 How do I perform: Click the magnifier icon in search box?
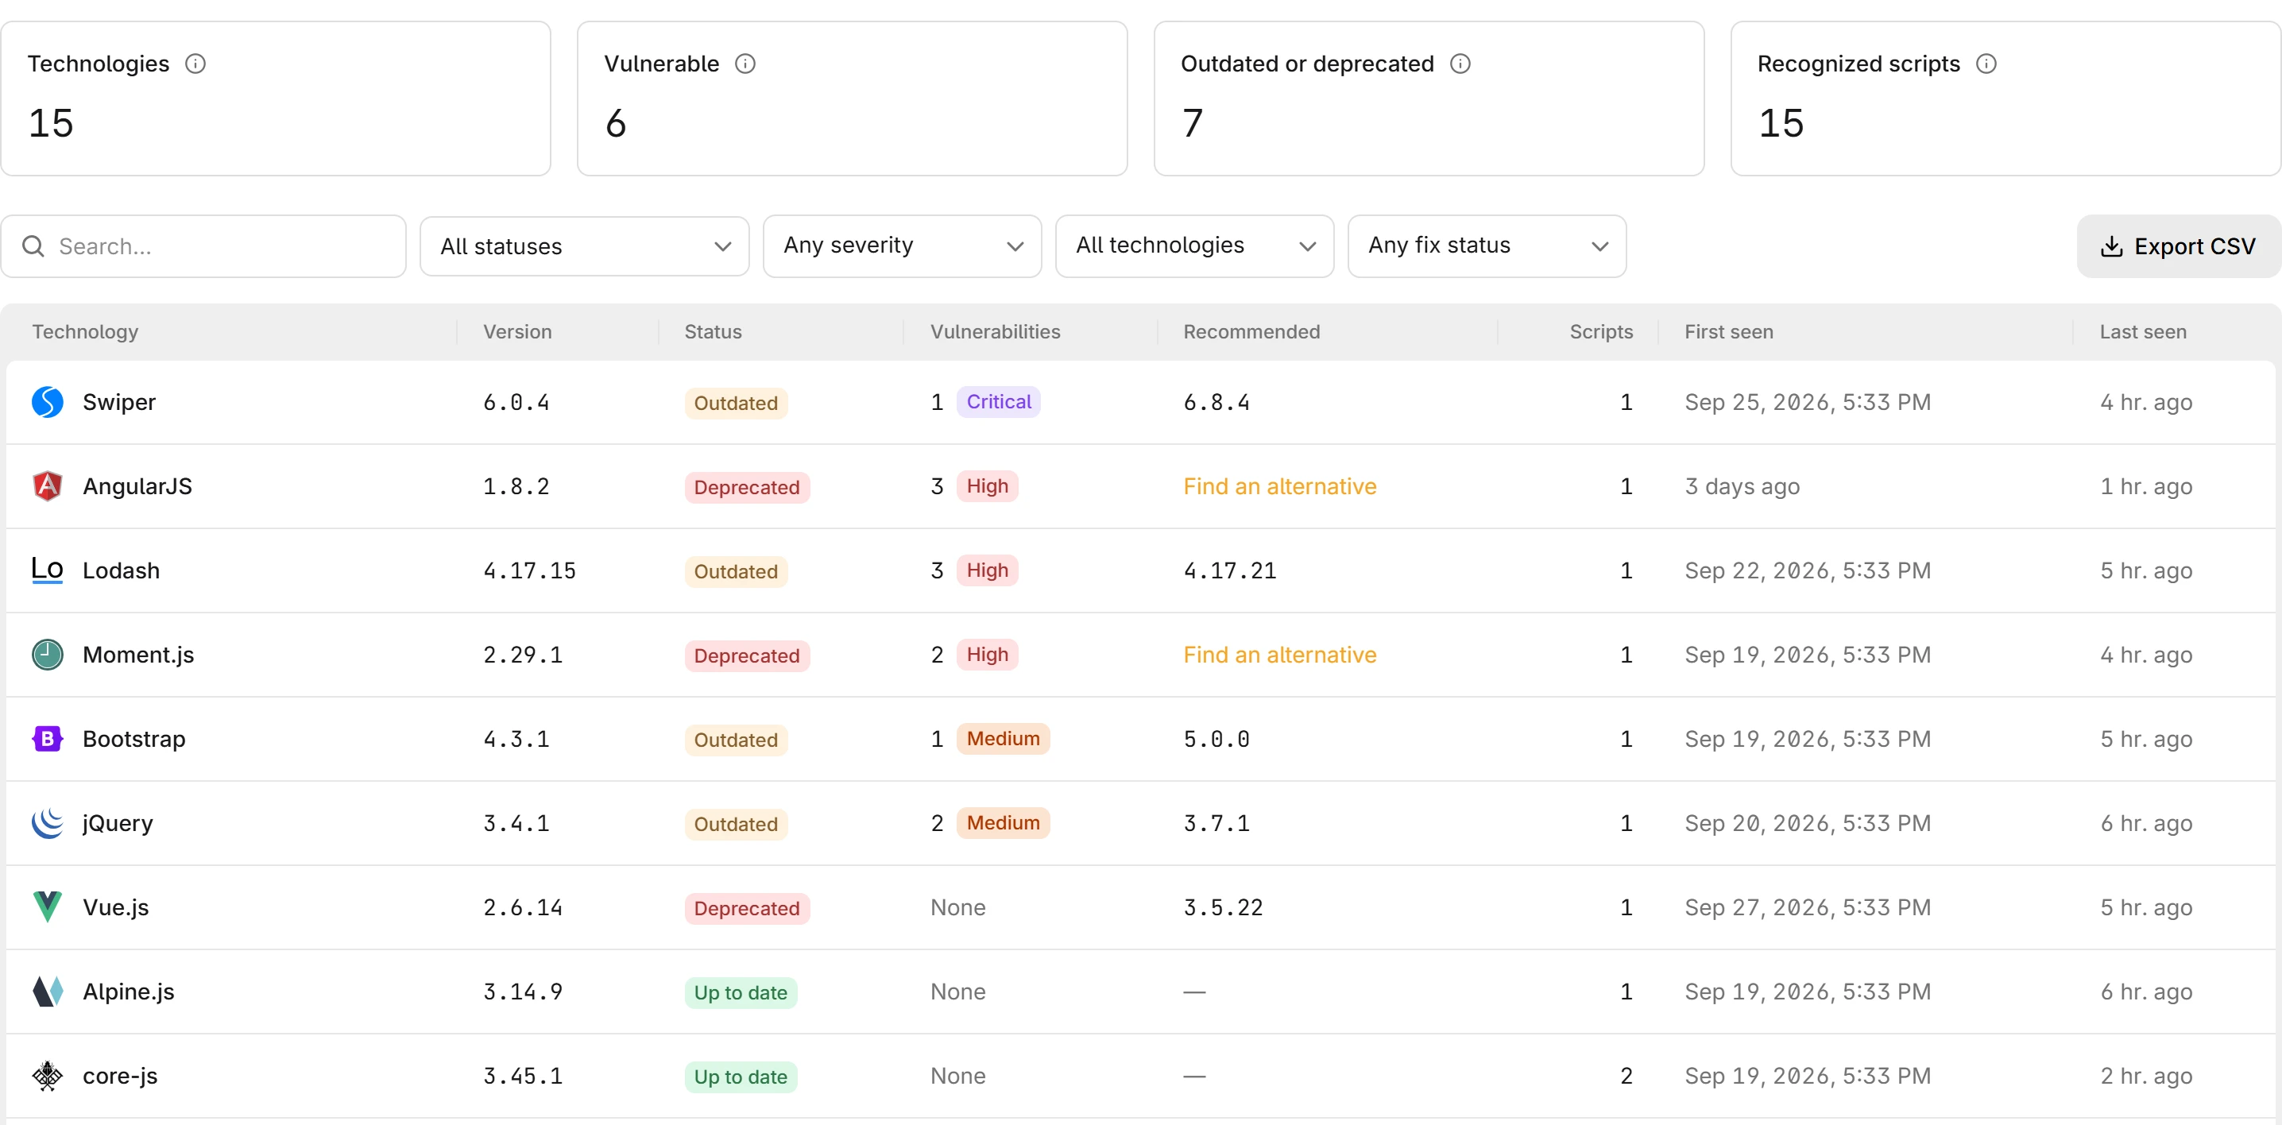click(x=33, y=246)
